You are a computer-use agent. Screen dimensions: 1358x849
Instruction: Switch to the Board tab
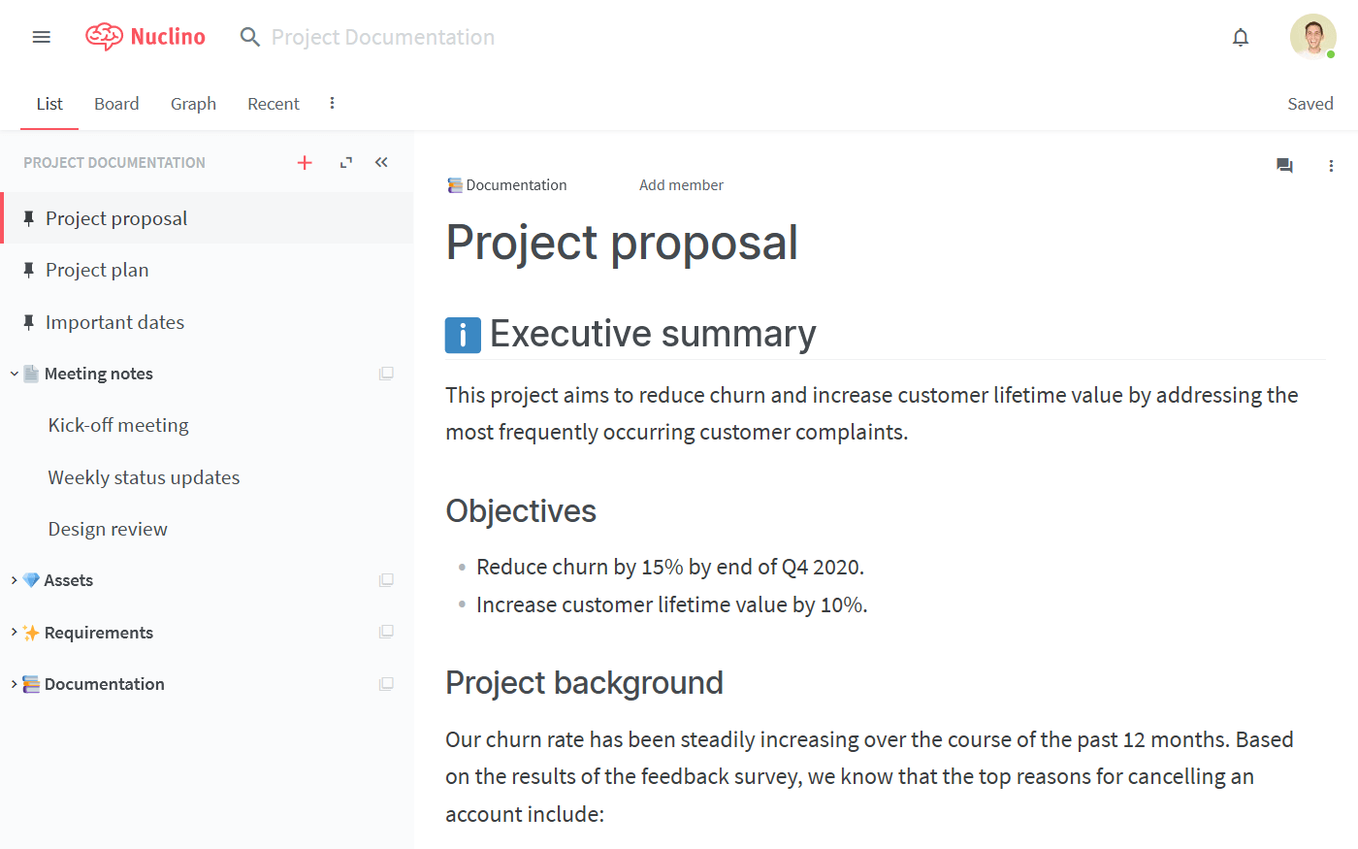coord(116,104)
